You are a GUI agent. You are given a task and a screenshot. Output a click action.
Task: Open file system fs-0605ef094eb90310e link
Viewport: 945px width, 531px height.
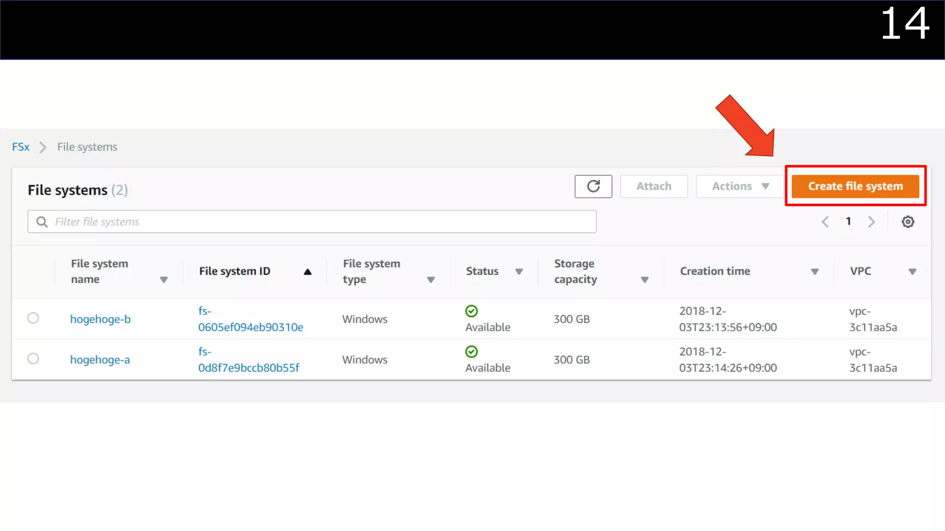click(250, 327)
